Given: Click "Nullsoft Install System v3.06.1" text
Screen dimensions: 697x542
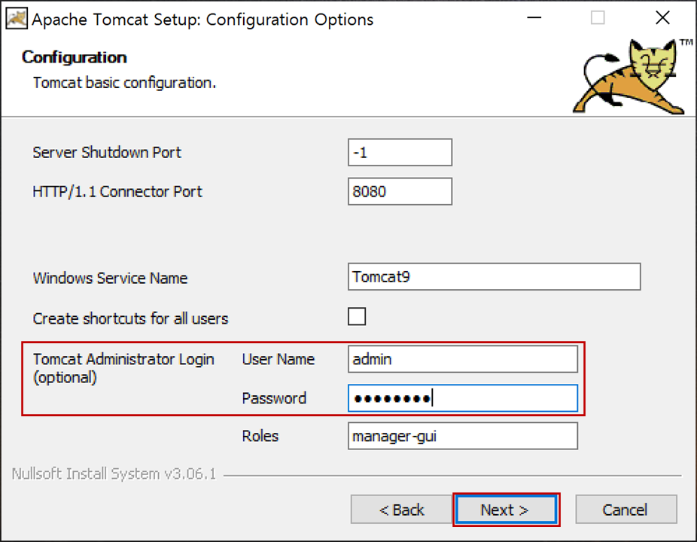Looking at the screenshot, I should 114,474.
